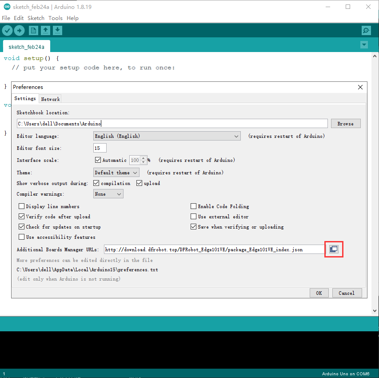Open the Editor language dropdown
The image size is (379, 378).
click(167, 136)
